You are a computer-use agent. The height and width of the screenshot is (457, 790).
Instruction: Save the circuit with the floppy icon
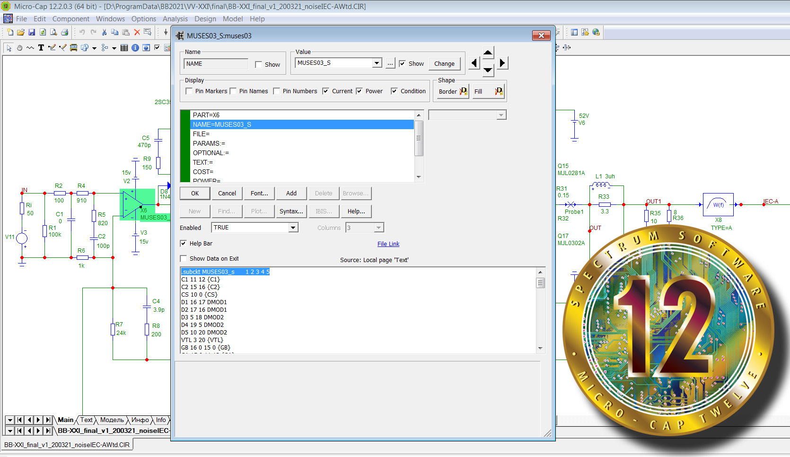coord(32,32)
